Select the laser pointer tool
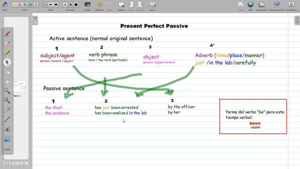This screenshot has height=169, width=300. tap(7, 110)
